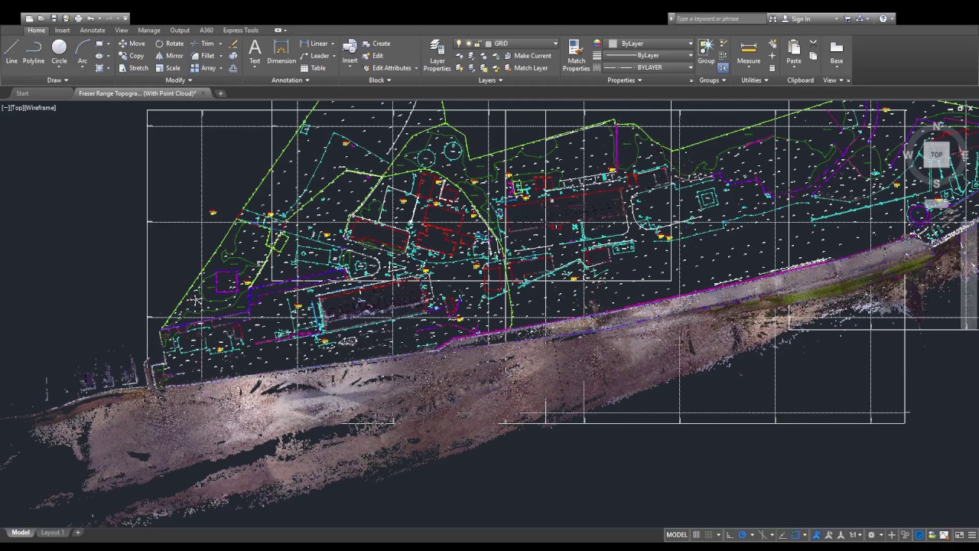Open the Start file tab
979x551 pixels.
(x=22, y=93)
